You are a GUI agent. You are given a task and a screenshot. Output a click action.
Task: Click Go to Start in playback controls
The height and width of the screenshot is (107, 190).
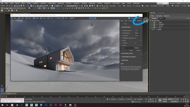tap(146, 99)
